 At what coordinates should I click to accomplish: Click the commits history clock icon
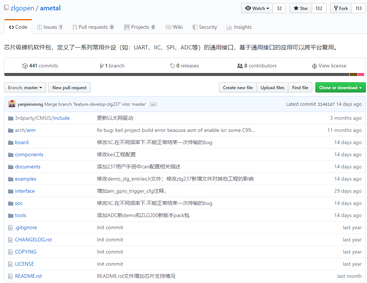click(x=25, y=66)
